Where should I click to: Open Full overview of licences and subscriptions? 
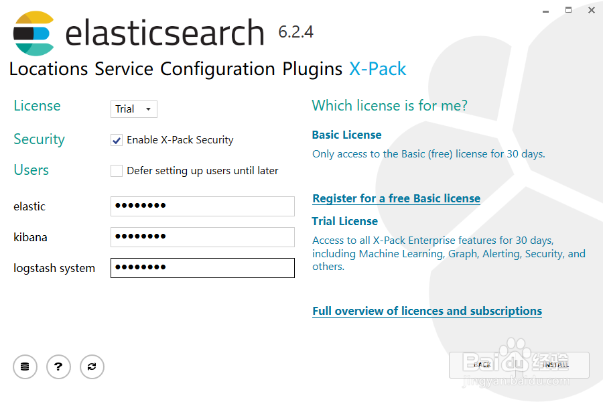click(x=427, y=310)
